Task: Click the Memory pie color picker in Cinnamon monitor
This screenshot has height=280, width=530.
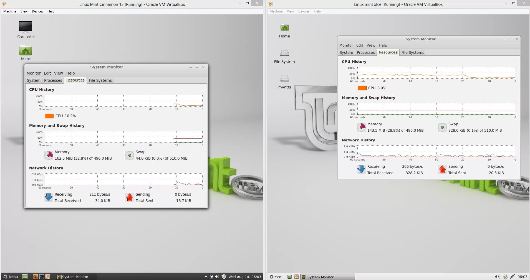Action: pos(49,155)
